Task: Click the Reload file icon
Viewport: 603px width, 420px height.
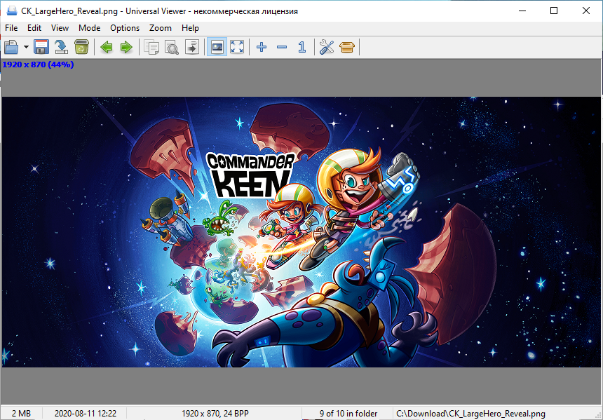Action: pos(61,47)
